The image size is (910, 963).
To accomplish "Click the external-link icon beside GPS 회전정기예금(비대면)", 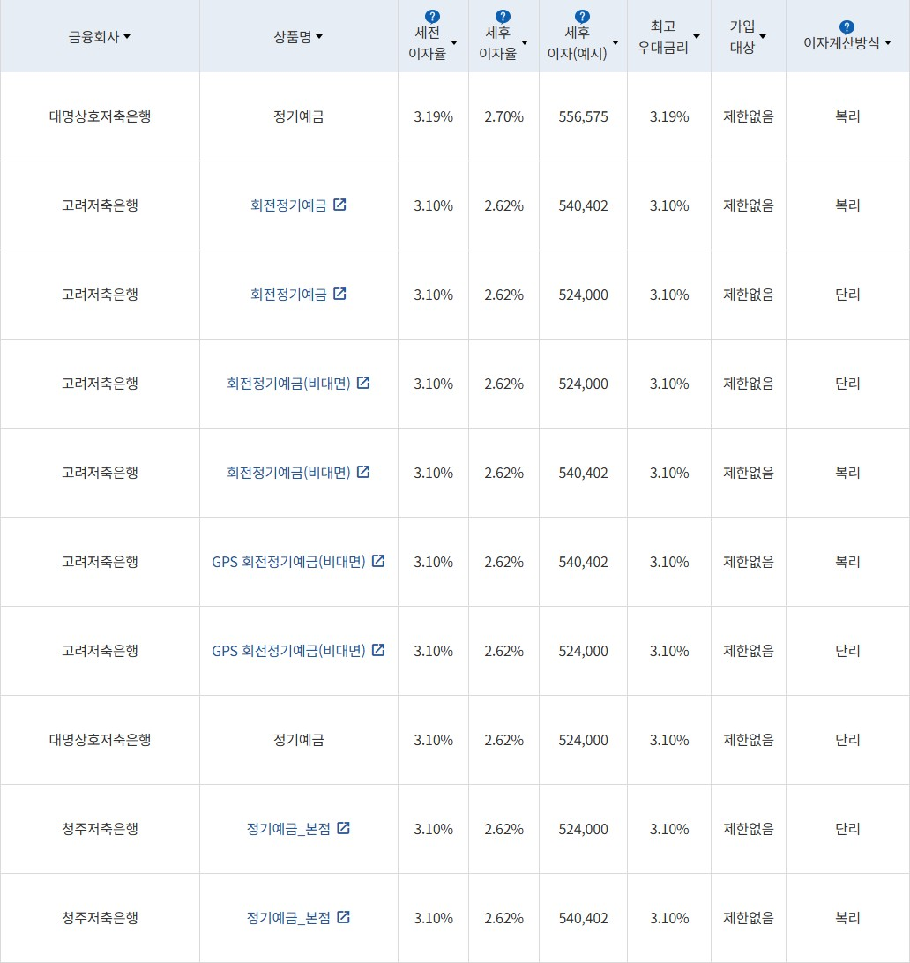I will coord(377,561).
